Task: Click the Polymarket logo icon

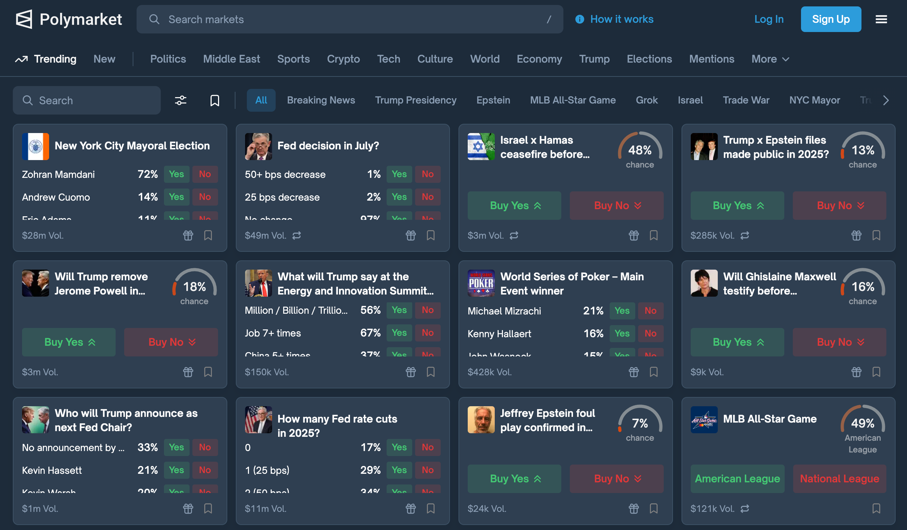Action: pos(24,19)
